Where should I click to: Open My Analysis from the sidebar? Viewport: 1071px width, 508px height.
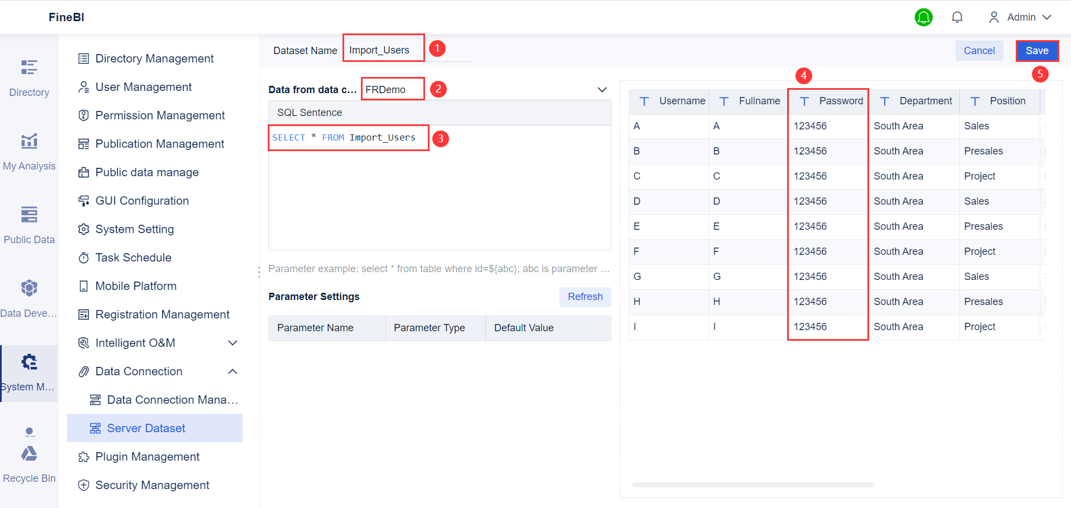click(29, 151)
